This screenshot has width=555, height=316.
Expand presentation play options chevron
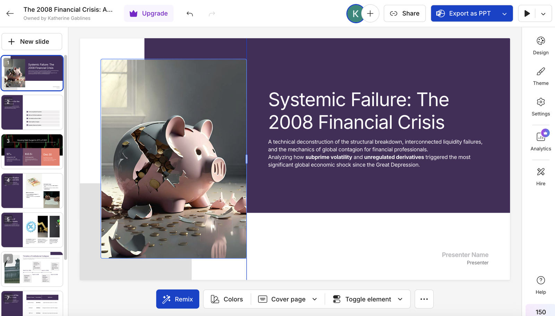pos(543,14)
